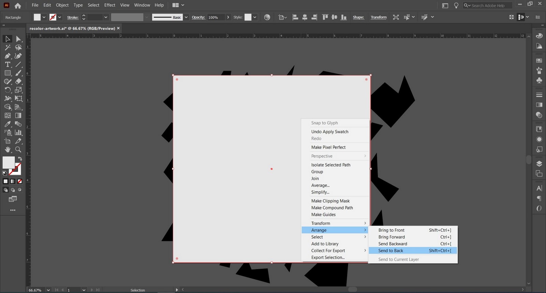Switch to Color fill mode
Screen dimensions: 546x293
tap(5, 181)
